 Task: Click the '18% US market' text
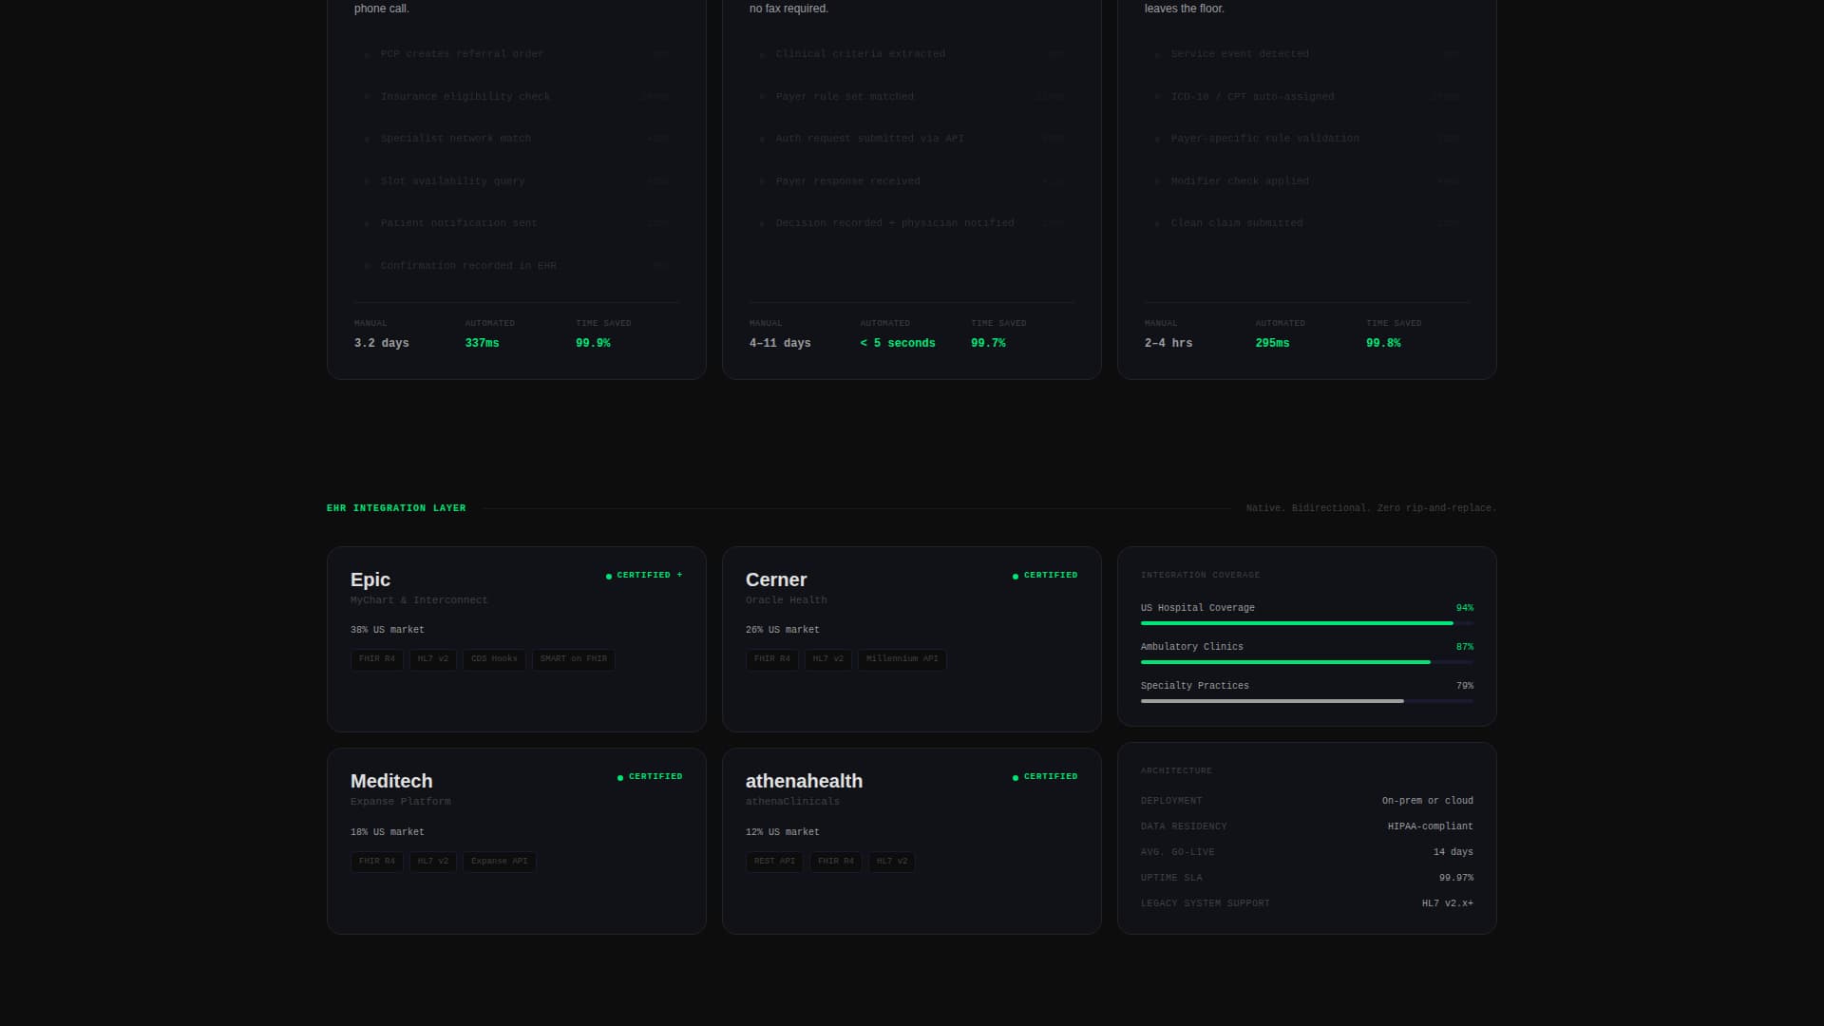tap(388, 832)
